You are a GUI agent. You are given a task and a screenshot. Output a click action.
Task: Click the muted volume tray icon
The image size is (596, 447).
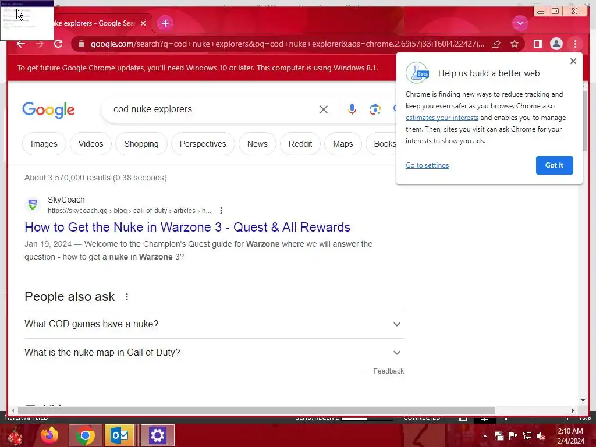541,436
